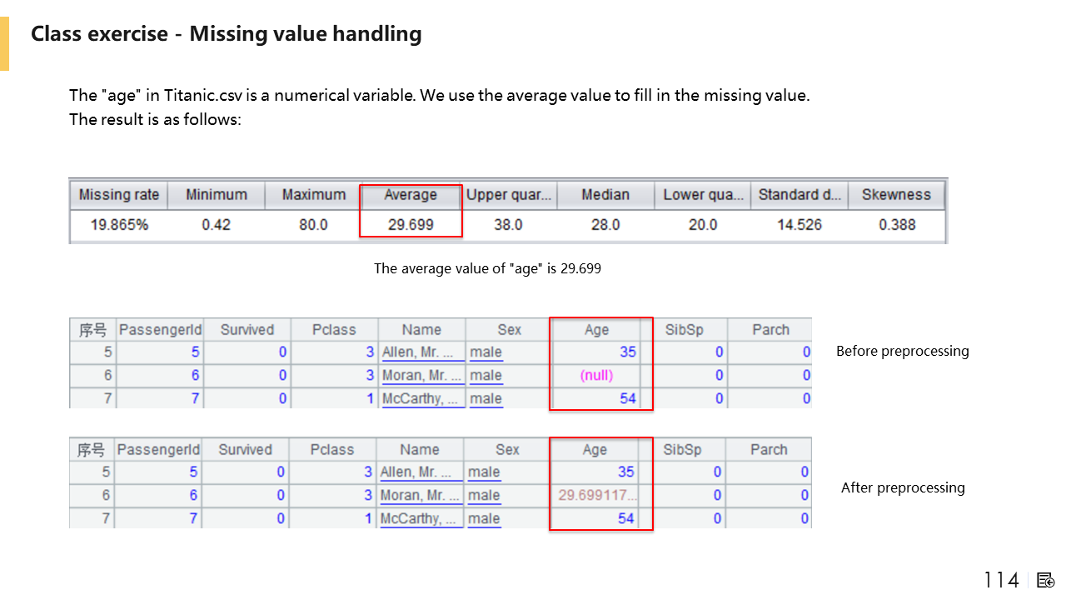Click the slide menu icon beside page 114
The height and width of the screenshot is (600, 1066).
(1046, 580)
